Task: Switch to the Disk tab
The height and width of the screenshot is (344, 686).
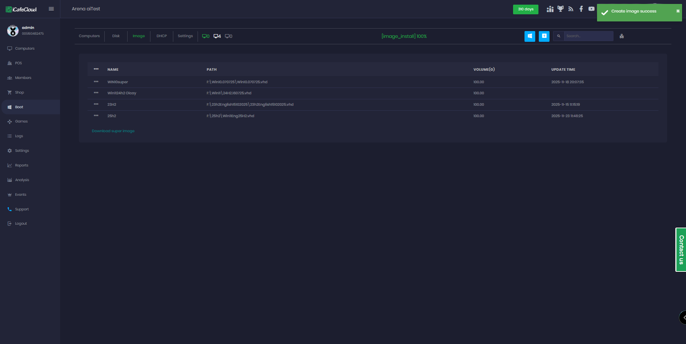Action: tap(115, 36)
